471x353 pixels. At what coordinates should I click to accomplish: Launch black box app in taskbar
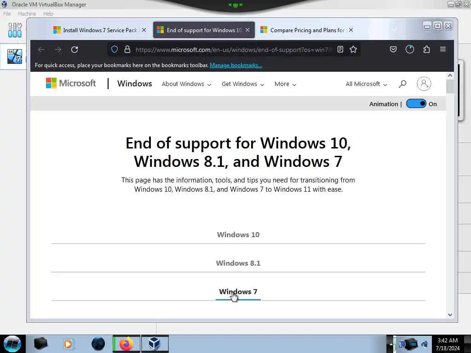40,344
